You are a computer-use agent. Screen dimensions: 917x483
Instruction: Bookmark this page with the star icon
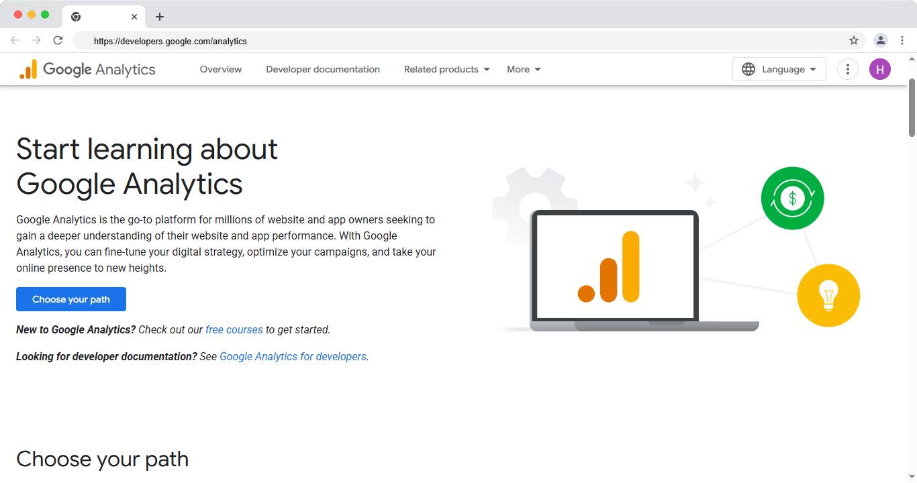coord(854,40)
